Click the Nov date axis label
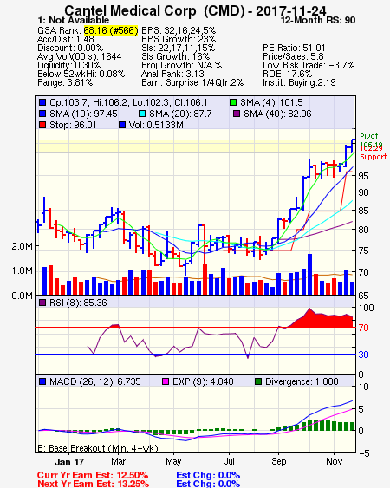Image resolution: width=390 pixels, height=488 pixels. [x=334, y=461]
